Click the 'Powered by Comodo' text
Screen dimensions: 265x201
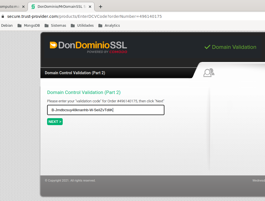pyautogui.click(x=107, y=52)
